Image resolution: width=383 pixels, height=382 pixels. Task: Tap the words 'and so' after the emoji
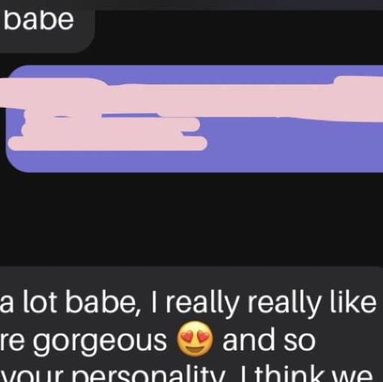click(269, 340)
